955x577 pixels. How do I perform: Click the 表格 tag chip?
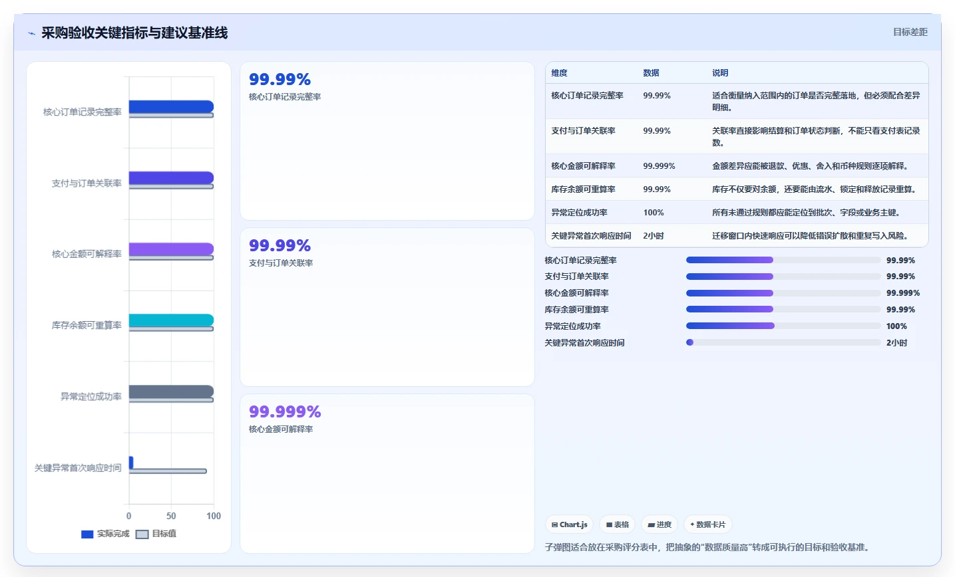coord(618,524)
